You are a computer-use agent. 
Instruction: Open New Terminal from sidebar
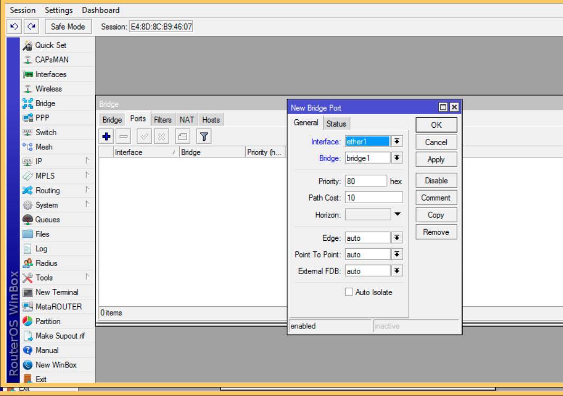point(57,292)
